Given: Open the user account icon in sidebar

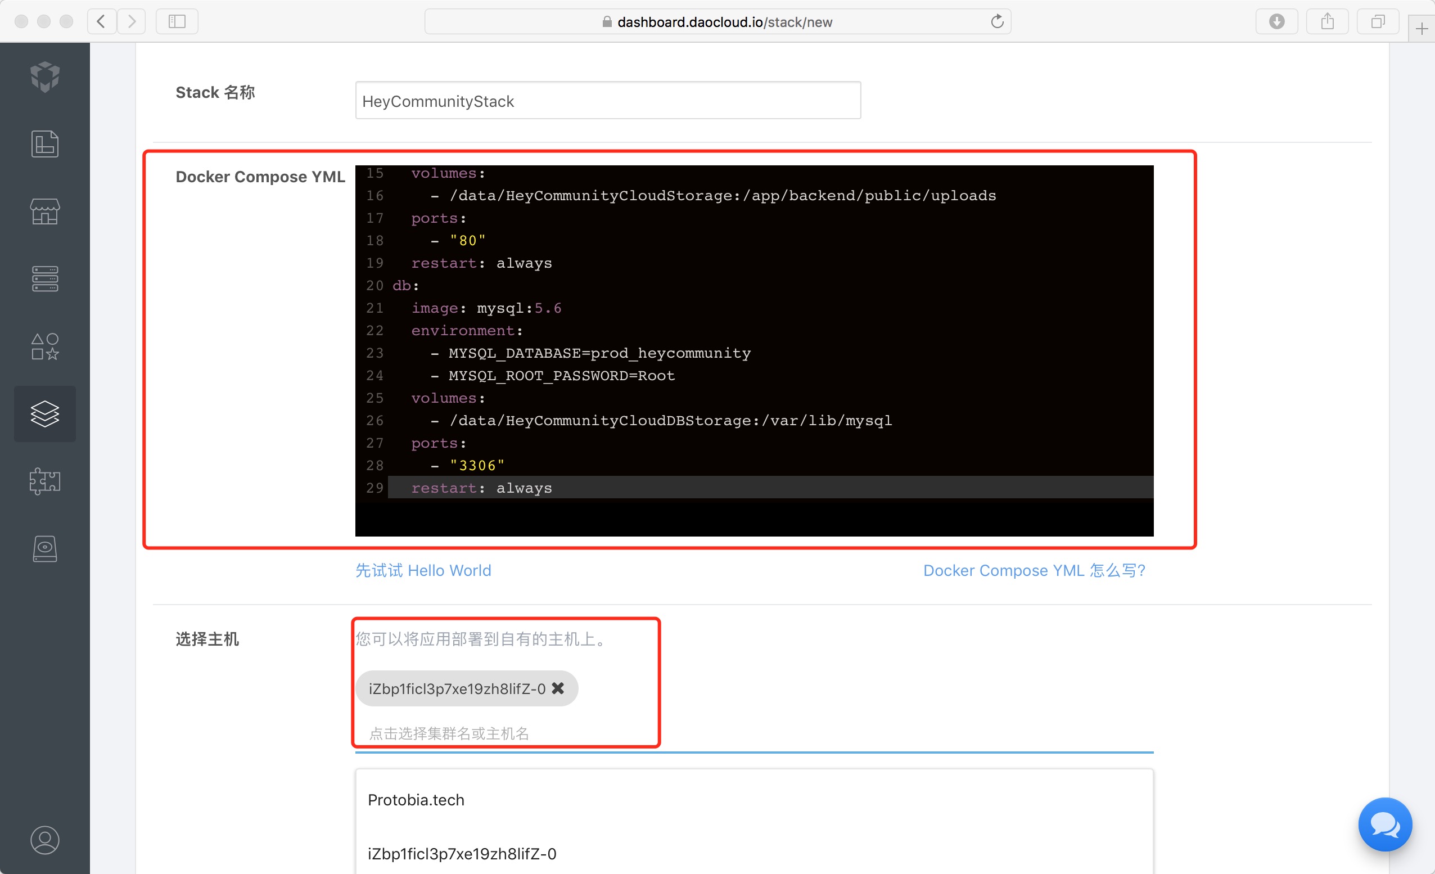Looking at the screenshot, I should 45,840.
